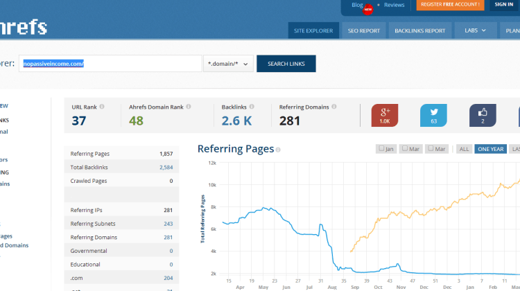Tick the Mar checkbox right beside Jan
Image resolution: width=520 pixels, height=291 pixels.
(x=405, y=148)
